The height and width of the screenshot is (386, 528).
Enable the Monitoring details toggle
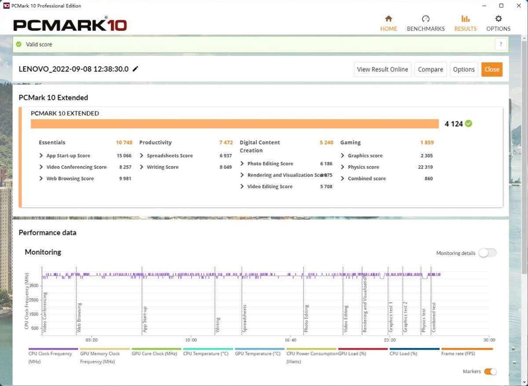click(487, 253)
